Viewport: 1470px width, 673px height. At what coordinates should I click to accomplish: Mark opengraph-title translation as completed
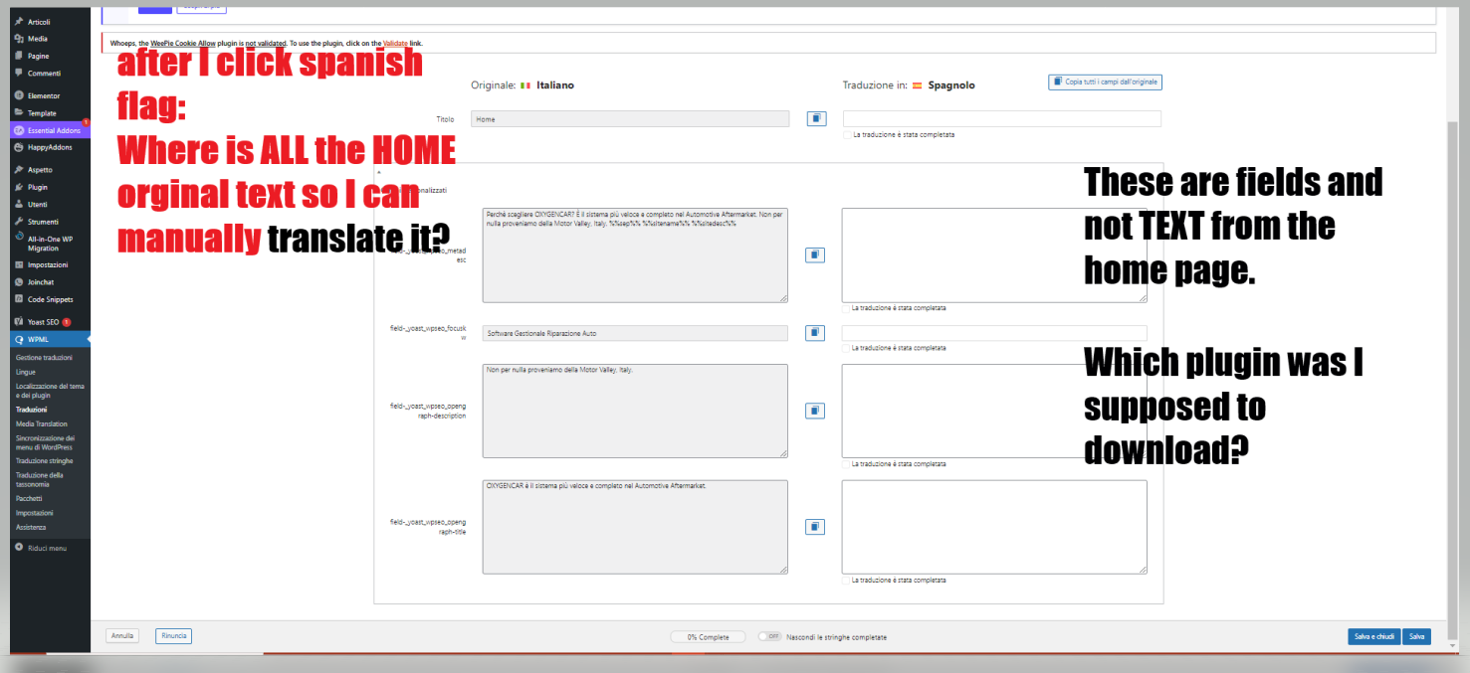pyautogui.click(x=846, y=581)
